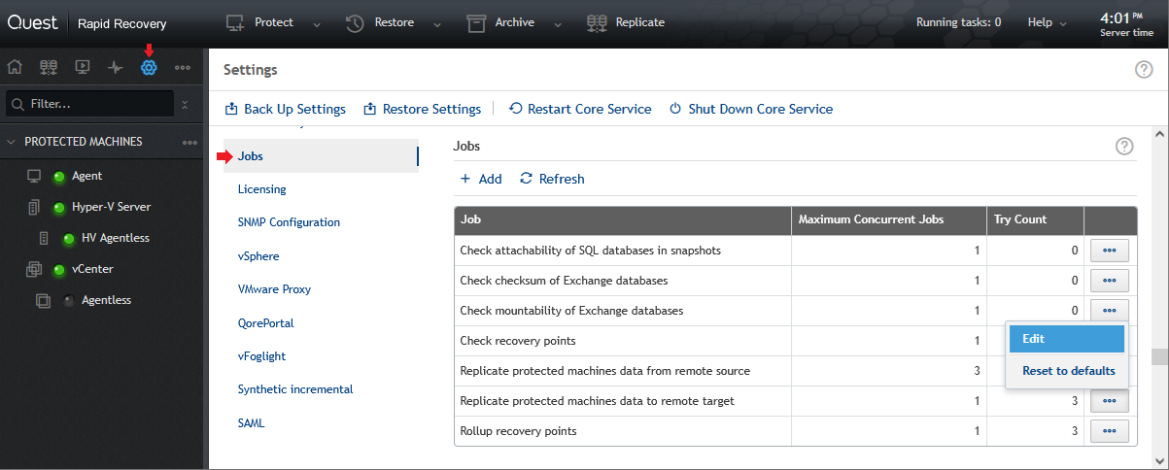This screenshot has width=1169, height=470.
Task: Collapse filter panel double-chevron icon
Action: (186, 104)
